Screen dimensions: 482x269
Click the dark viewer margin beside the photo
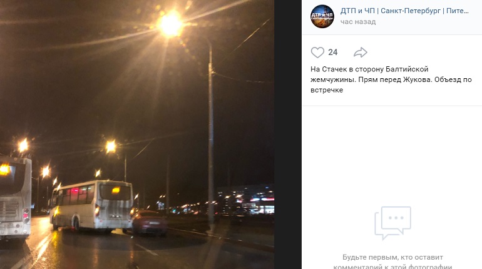(x=288, y=134)
